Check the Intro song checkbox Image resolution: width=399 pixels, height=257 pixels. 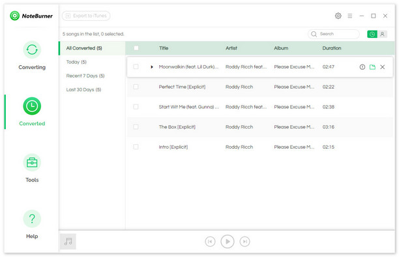136,147
